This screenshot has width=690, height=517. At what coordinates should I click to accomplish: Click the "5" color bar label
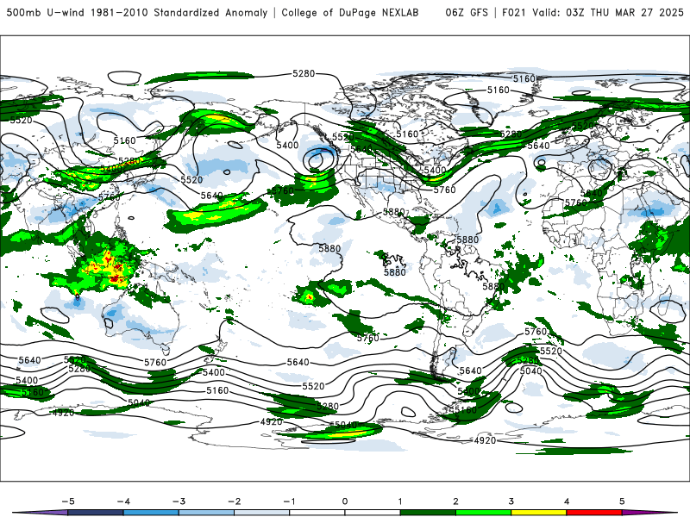(x=622, y=501)
